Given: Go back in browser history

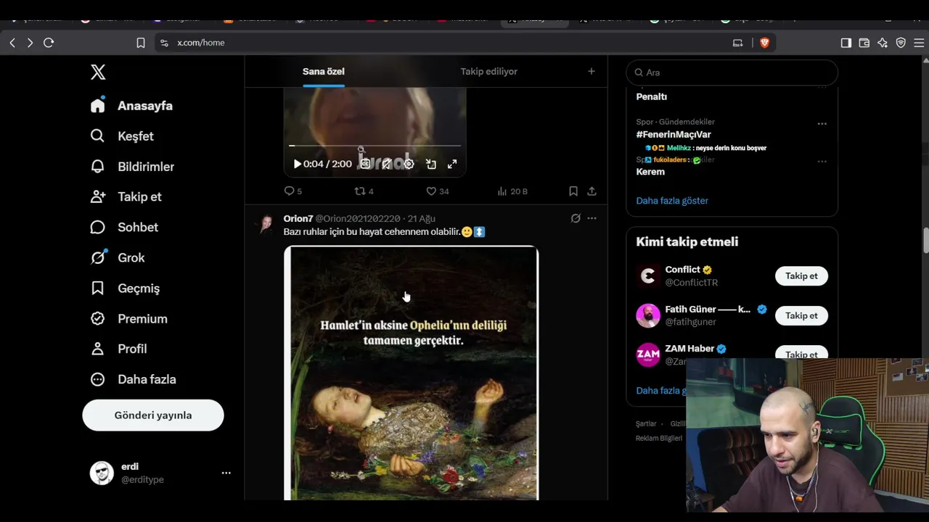Looking at the screenshot, I should pos(12,43).
